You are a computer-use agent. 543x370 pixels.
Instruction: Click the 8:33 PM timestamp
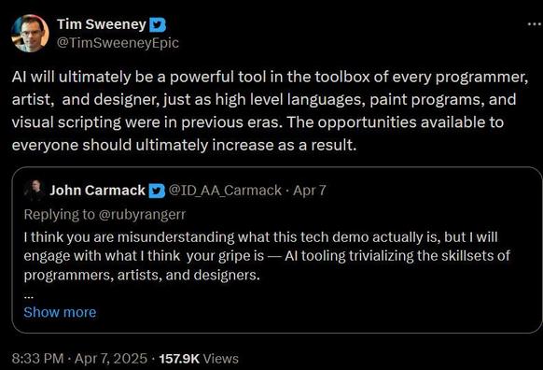pyautogui.click(x=37, y=359)
